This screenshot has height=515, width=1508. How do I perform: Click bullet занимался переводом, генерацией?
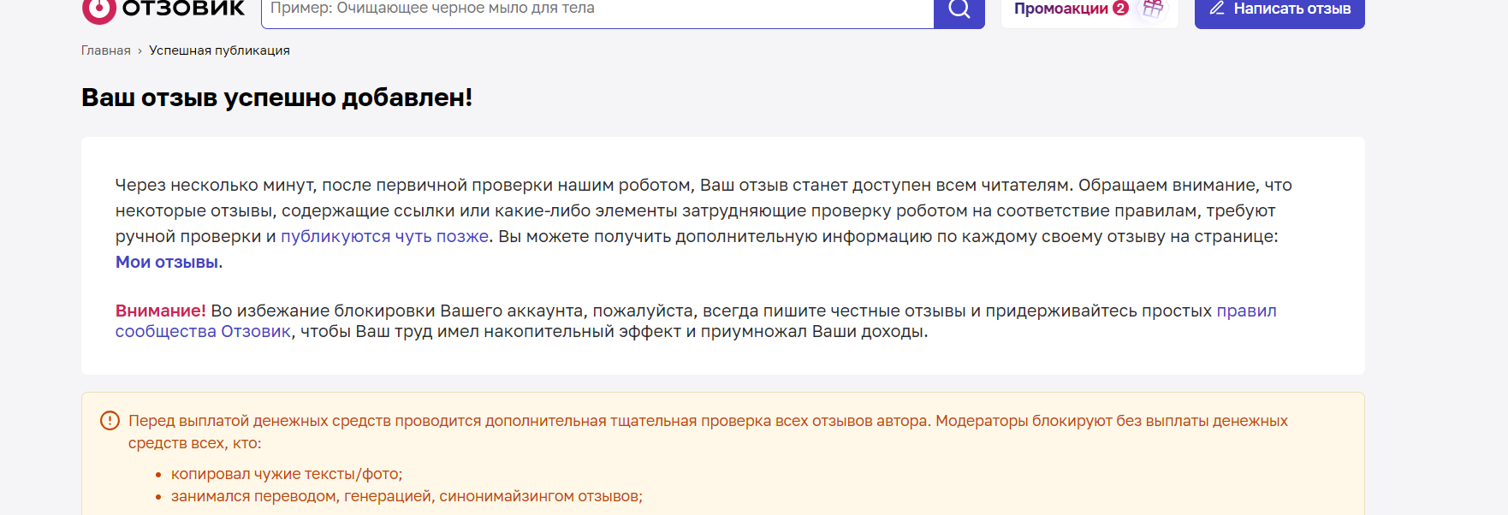(x=407, y=496)
